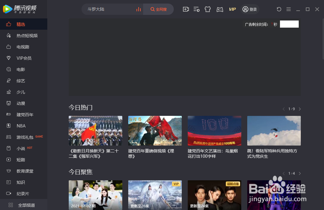Open the paratrooper 陆军特种兵 thumbnail
This screenshot has width=324, height=210.
click(x=274, y=131)
